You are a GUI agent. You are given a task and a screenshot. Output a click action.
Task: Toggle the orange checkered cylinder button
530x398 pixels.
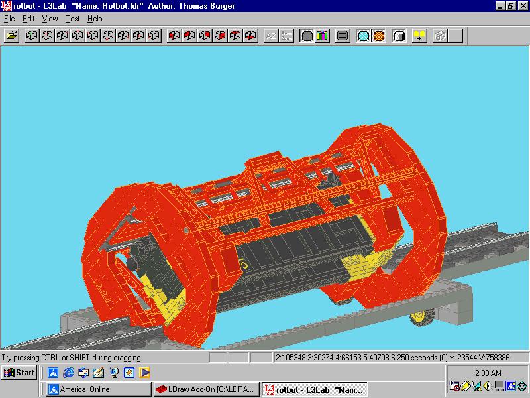click(379, 36)
